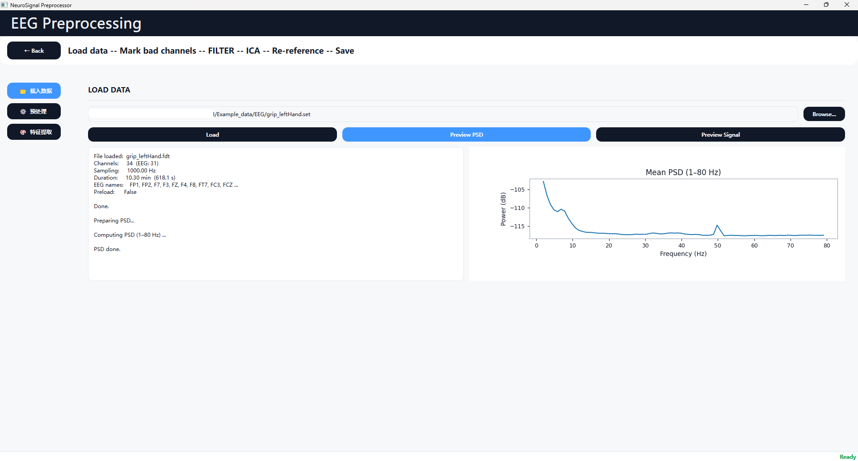
Task: Click the 'Mean PSD (1–80 Hz)' chart title
Action: click(x=683, y=172)
